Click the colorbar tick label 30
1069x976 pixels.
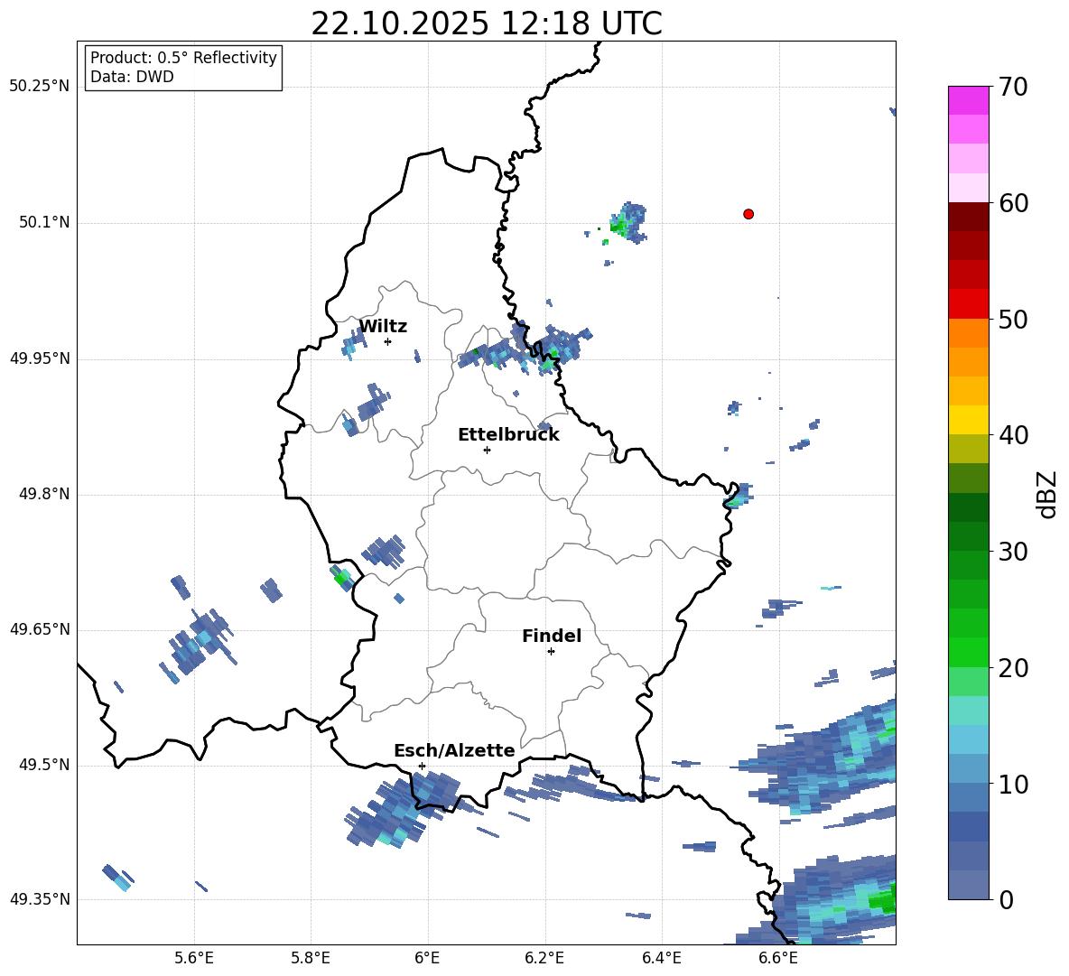pos(1012,552)
